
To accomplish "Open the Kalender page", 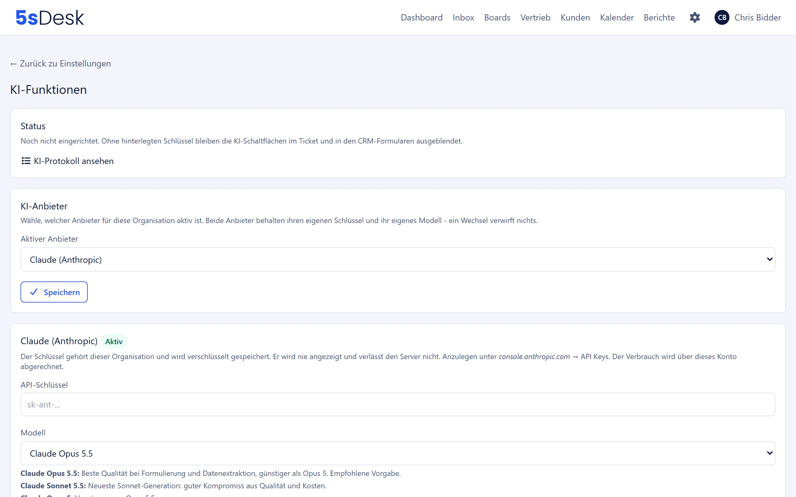I will point(617,17).
